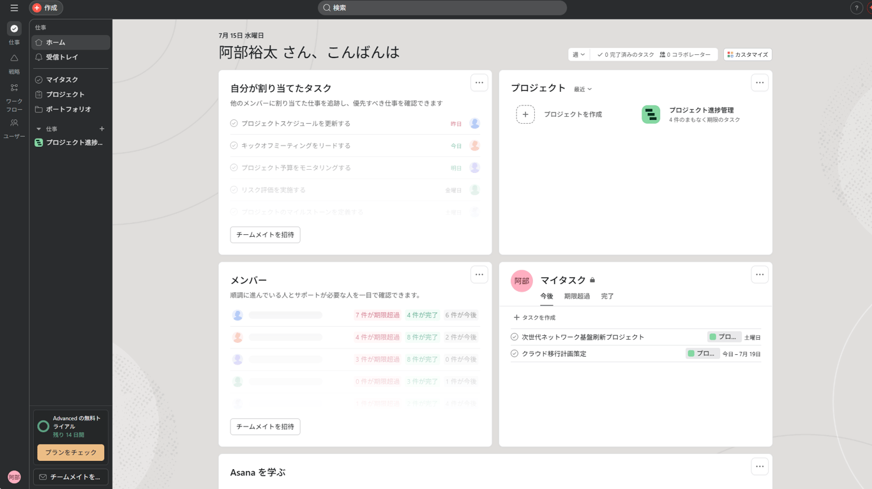Mark キックオフミーティングをリードする complete
This screenshot has width=872, height=489.
pyautogui.click(x=234, y=146)
